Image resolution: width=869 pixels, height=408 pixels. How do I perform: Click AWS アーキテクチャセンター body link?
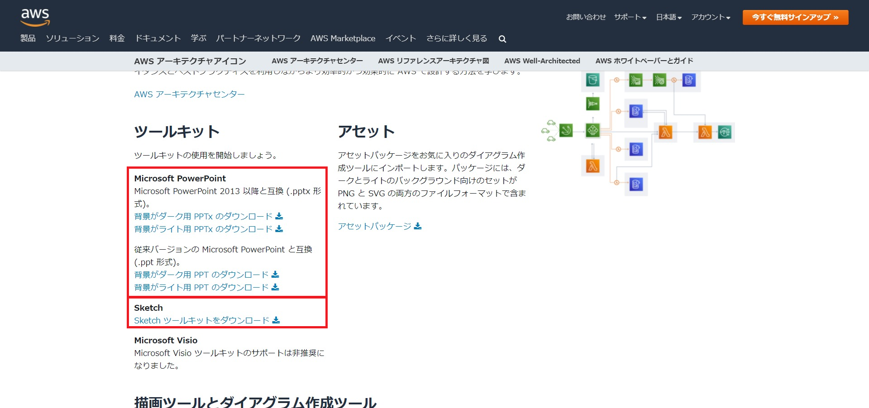pyautogui.click(x=189, y=94)
